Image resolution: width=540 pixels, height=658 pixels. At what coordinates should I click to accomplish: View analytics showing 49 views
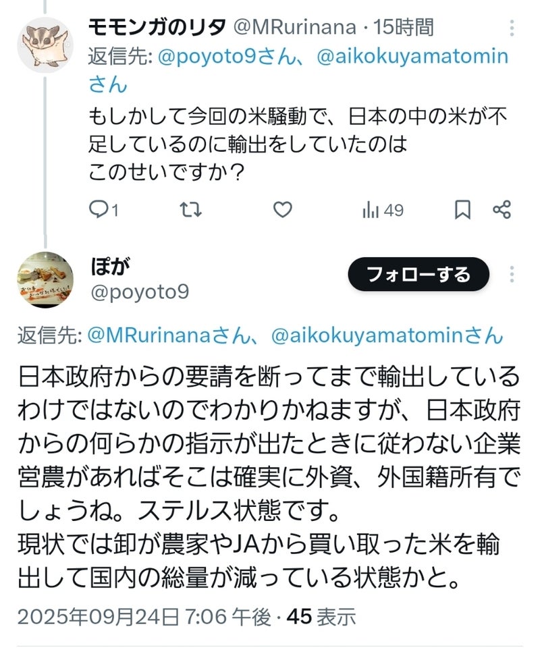[383, 210]
